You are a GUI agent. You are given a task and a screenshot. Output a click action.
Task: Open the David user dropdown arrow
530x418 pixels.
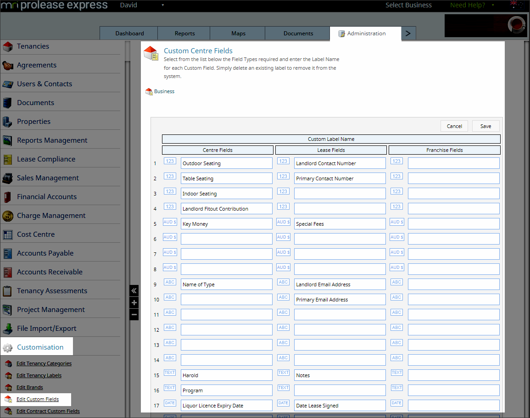[163, 5]
